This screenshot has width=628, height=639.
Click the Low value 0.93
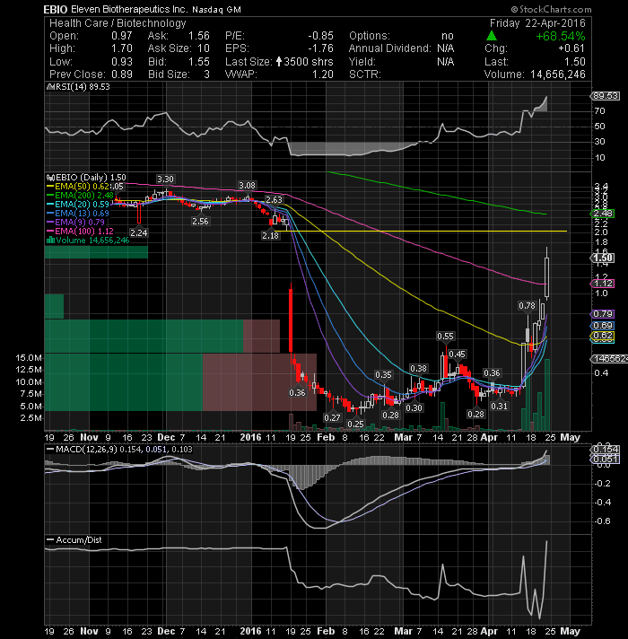(122, 62)
